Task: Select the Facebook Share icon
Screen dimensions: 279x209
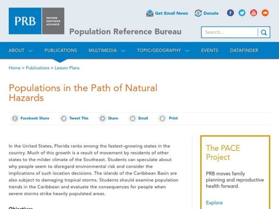Action: point(15,118)
